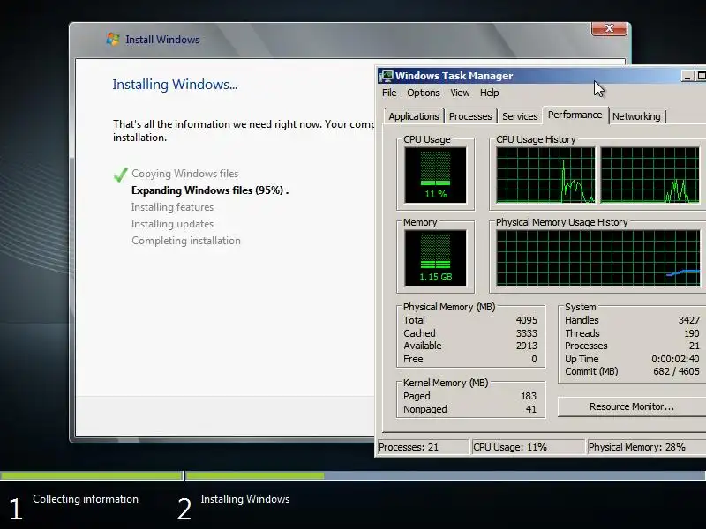
Task: Open the Options menu
Action: (x=424, y=93)
